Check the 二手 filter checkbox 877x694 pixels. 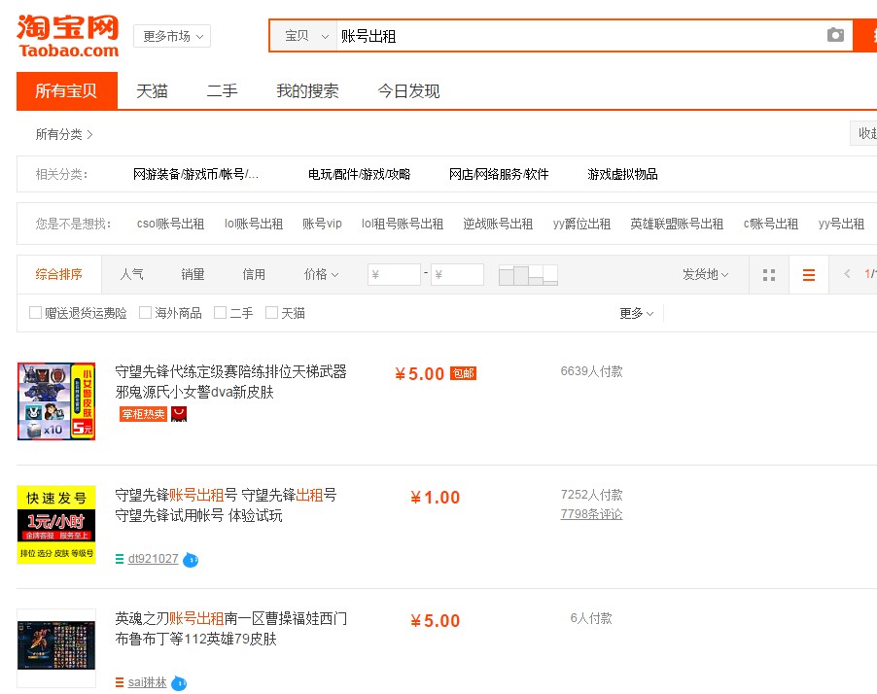221,313
